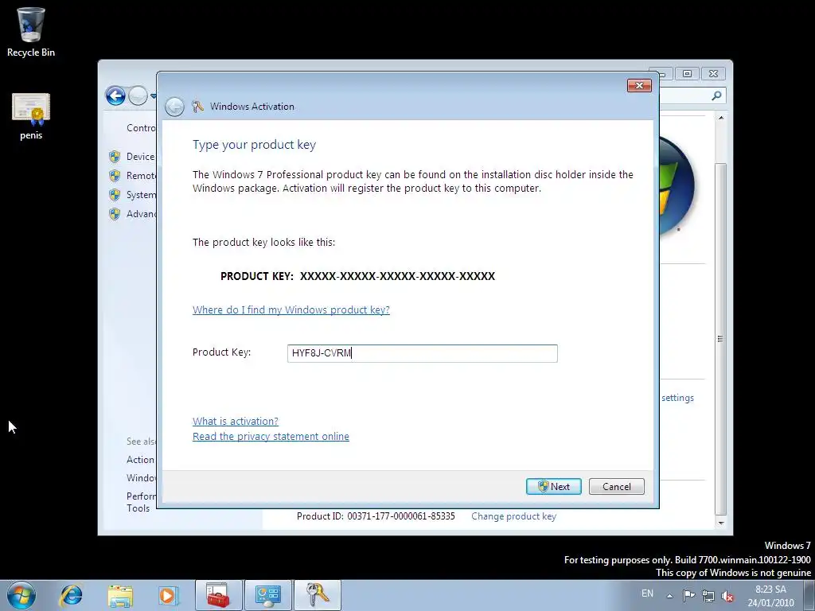Open Performance Information and Tools link

pos(141,503)
